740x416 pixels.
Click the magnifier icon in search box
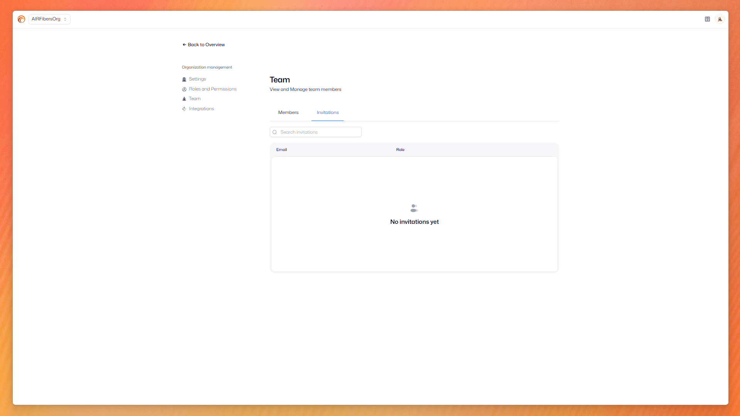tap(275, 132)
